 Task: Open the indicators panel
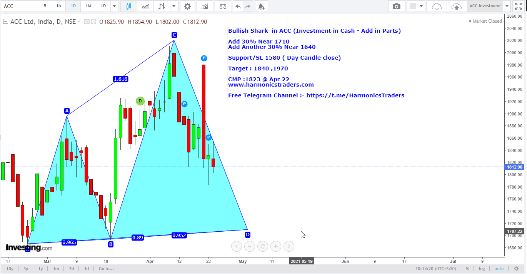[x=205, y=6]
